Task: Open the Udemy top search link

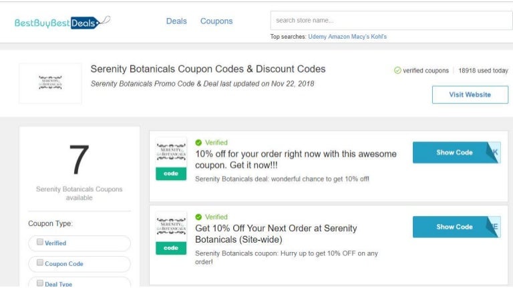Action: click(x=317, y=37)
